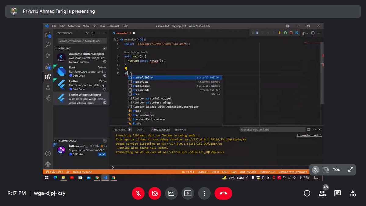Switch to the TERMINAL panel tab
The image size is (366, 206).
tap(181, 130)
